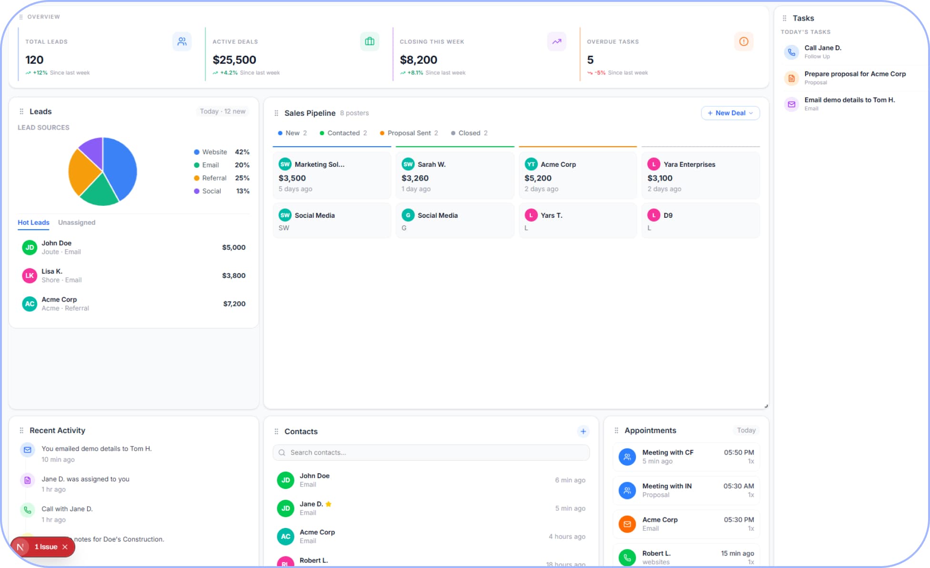The height and width of the screenshot is (568, 930).
Task: Click the Closing This Week trend icon
Action: coord(556,41)
